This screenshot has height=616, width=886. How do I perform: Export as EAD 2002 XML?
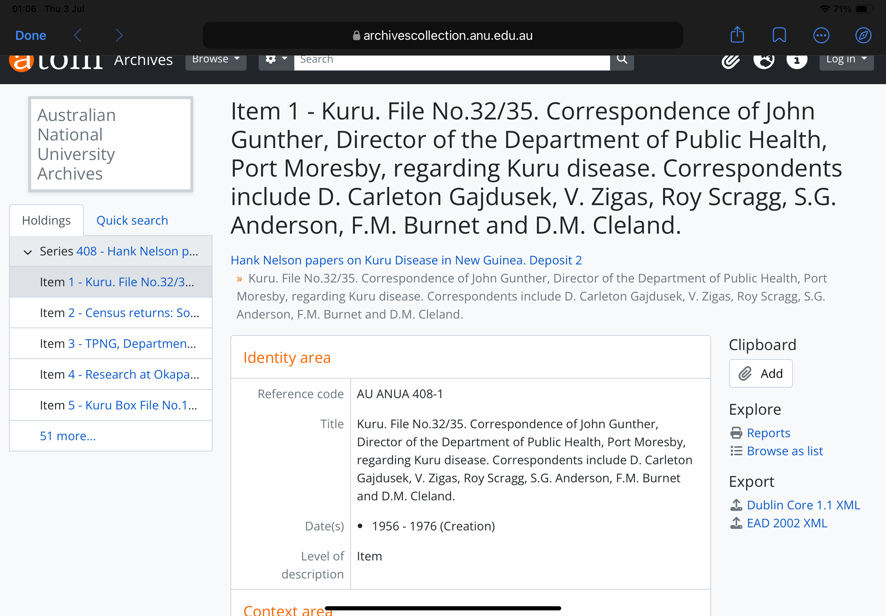tap(787, 523)
